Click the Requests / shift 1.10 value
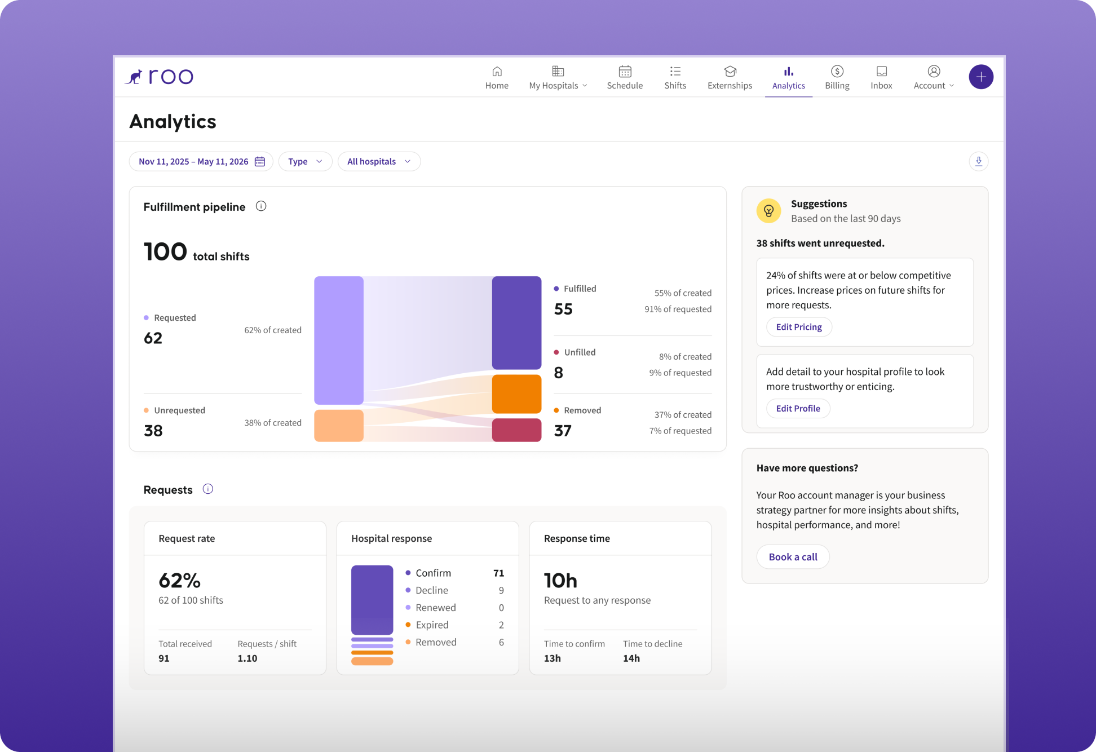The image size is (1096, 752). pyautogui.click(x=248, y=658)
